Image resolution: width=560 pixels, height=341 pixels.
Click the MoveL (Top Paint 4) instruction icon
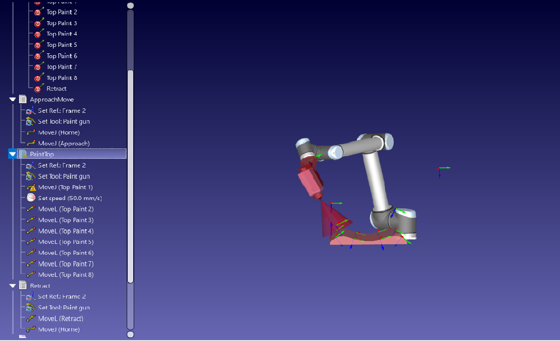31,231
